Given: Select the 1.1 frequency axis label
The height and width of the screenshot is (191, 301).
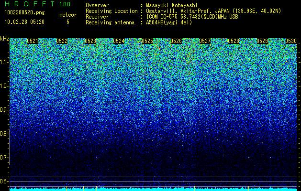Looking at the screenshot, I should tap(4, 62).
